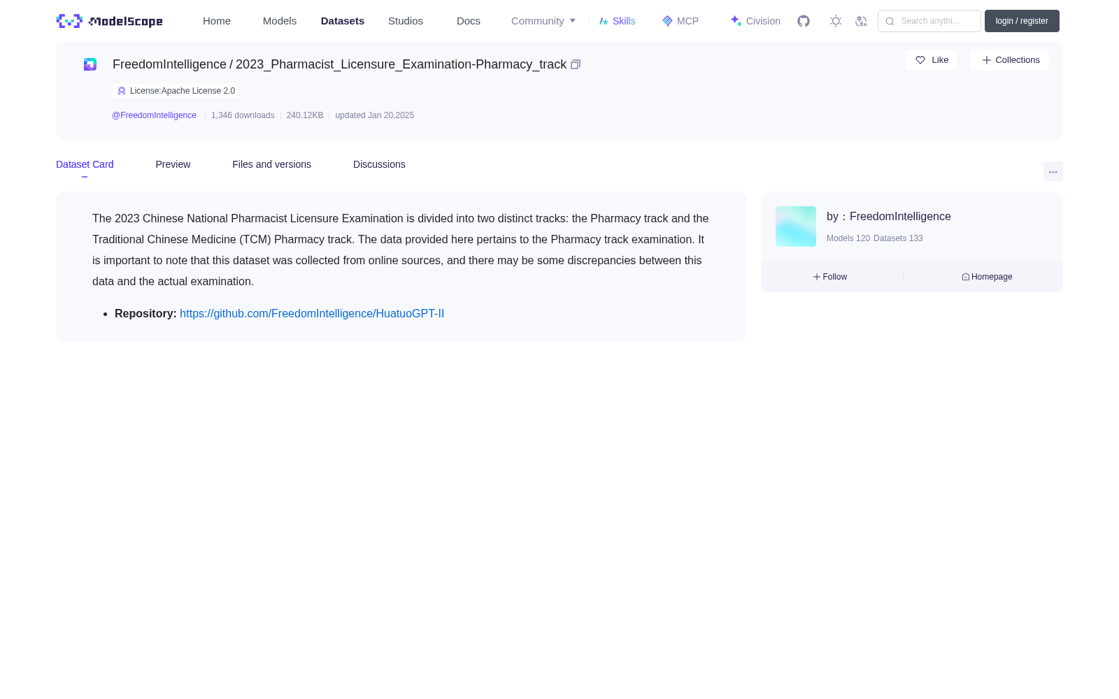Open the MCP page
This screenshot has width=1119, height=699.
coord(680,21)
